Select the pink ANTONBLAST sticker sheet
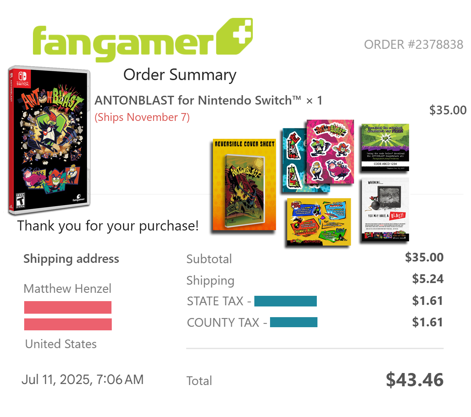 click(x=330, y=151)
